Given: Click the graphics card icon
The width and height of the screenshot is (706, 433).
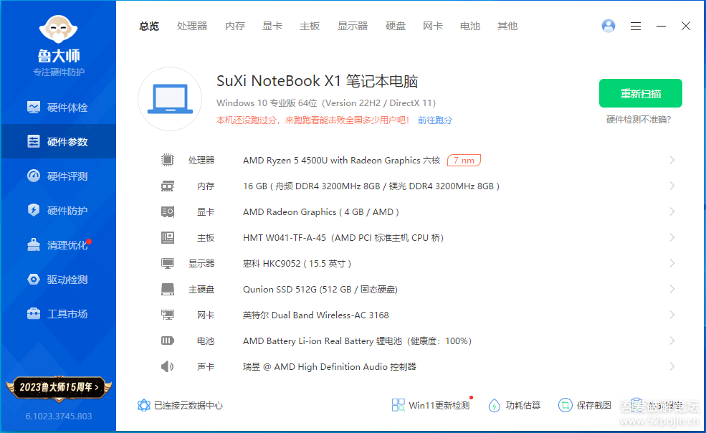Looking at the screenshot, I should [168, 211].
